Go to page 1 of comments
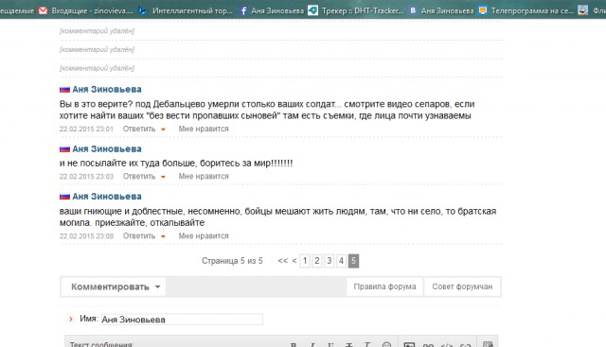Image resolution: width=606 pixels, height=347 pixels. tap(305, 261)
